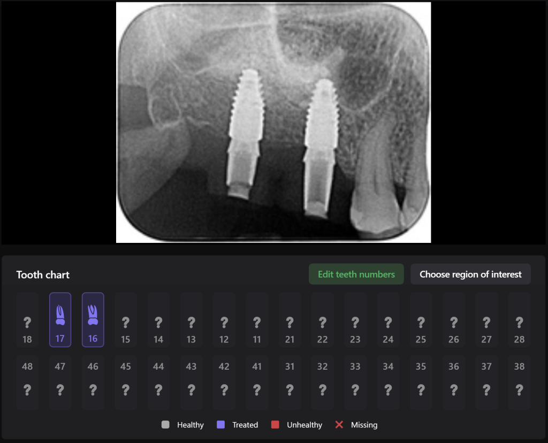Toggle the Treated legend filter

(237, 424)
